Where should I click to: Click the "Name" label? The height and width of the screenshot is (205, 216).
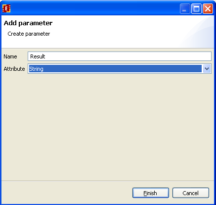coord(10,56)
